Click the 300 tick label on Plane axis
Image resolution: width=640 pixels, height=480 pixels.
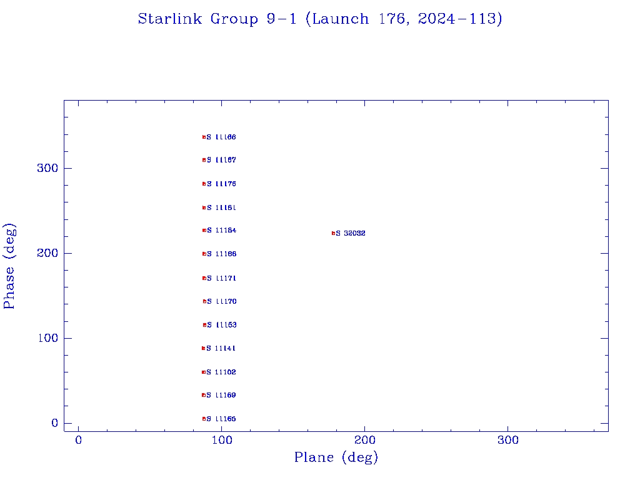pyautogui.click(x=508, y=440)
